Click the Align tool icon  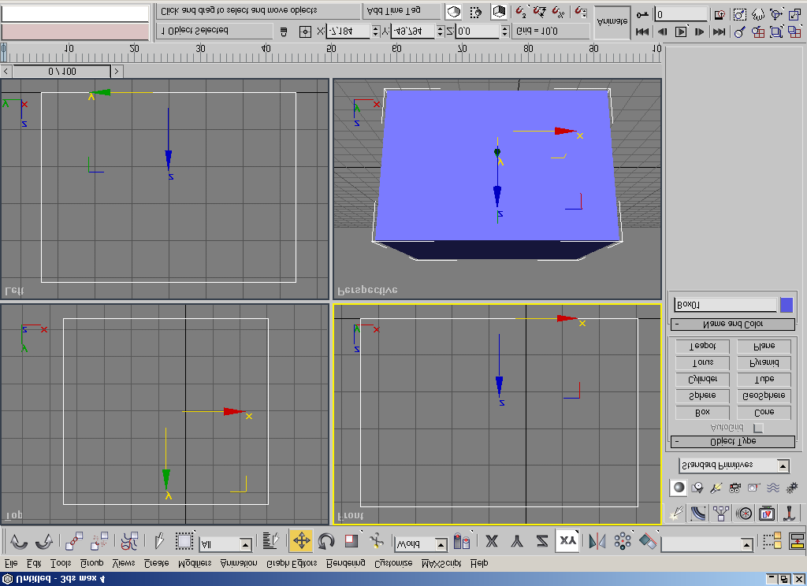648,541
